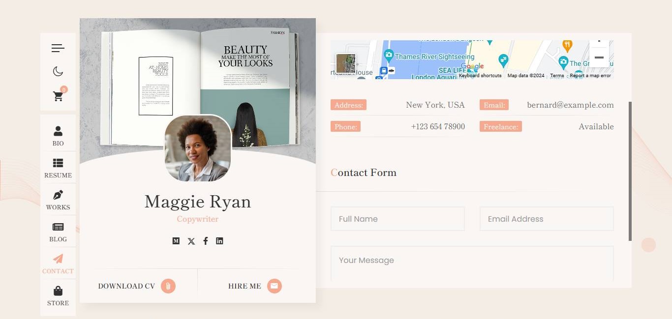Click the Download CV button
The image size is (672, 319).
click(x=137, y=286)
